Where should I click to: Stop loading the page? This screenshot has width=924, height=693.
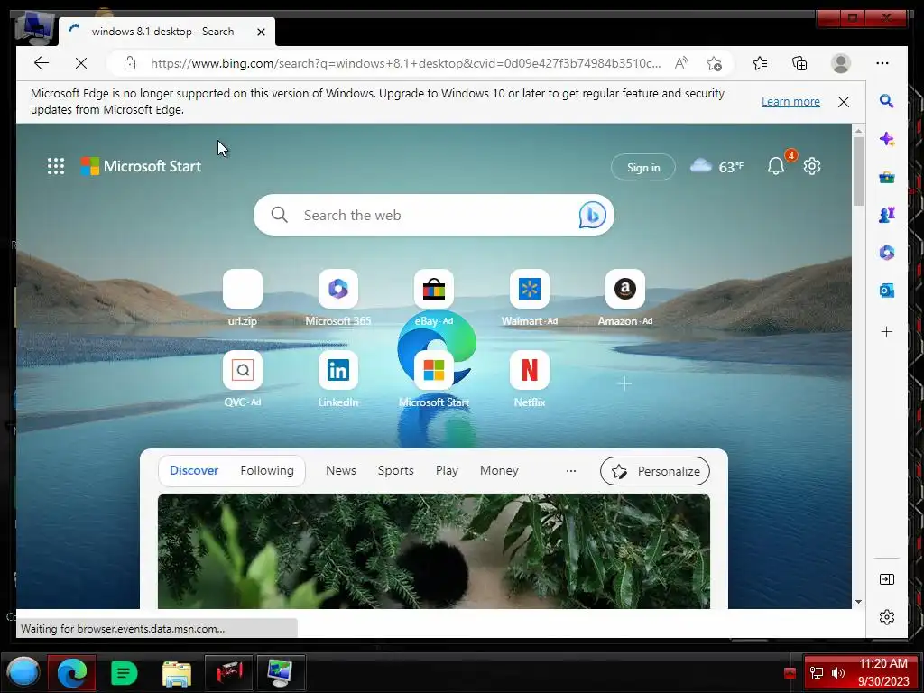click(x=81, y=63)
